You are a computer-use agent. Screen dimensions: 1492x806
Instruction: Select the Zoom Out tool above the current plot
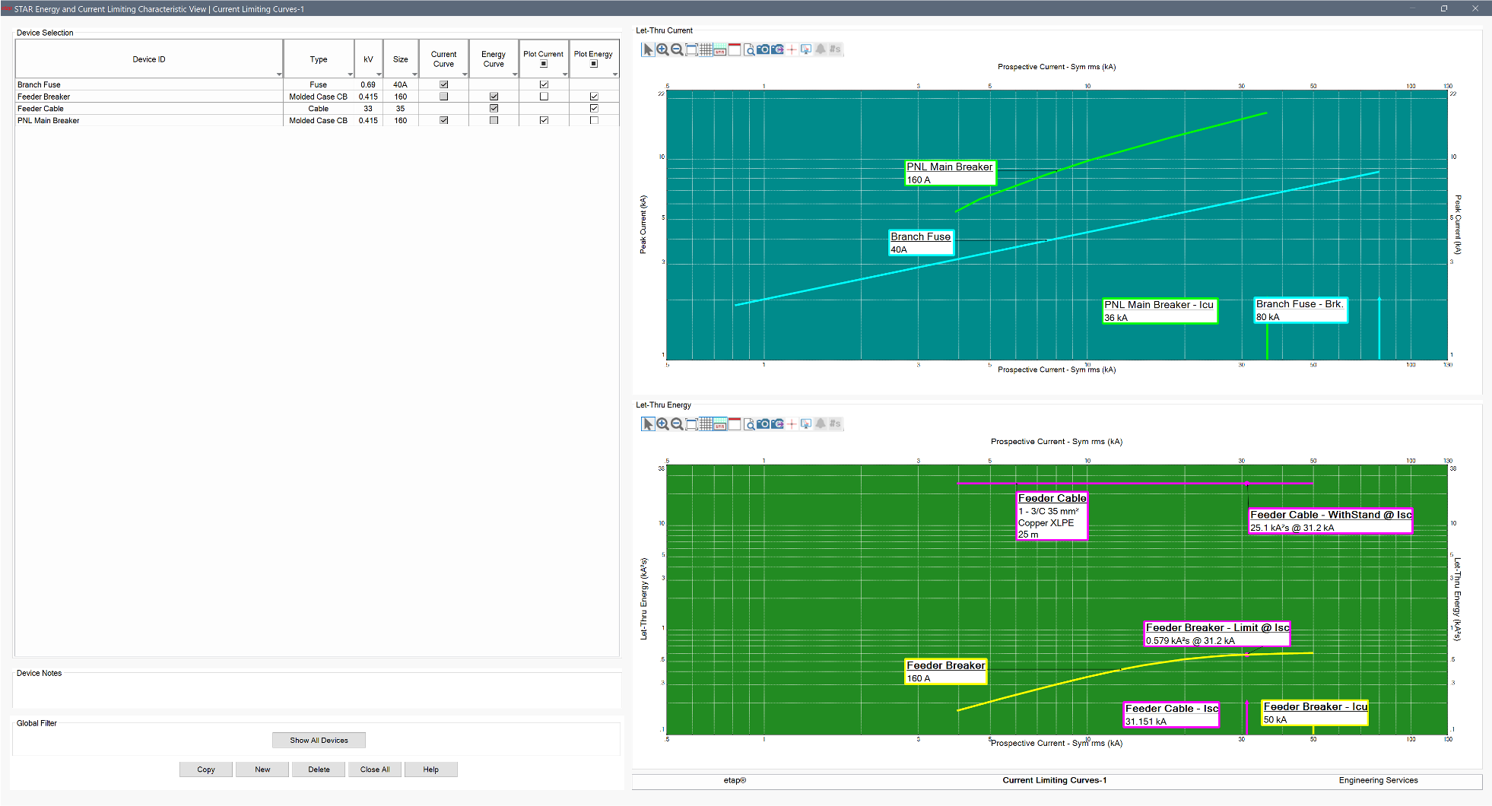click(x=677, y=49)
